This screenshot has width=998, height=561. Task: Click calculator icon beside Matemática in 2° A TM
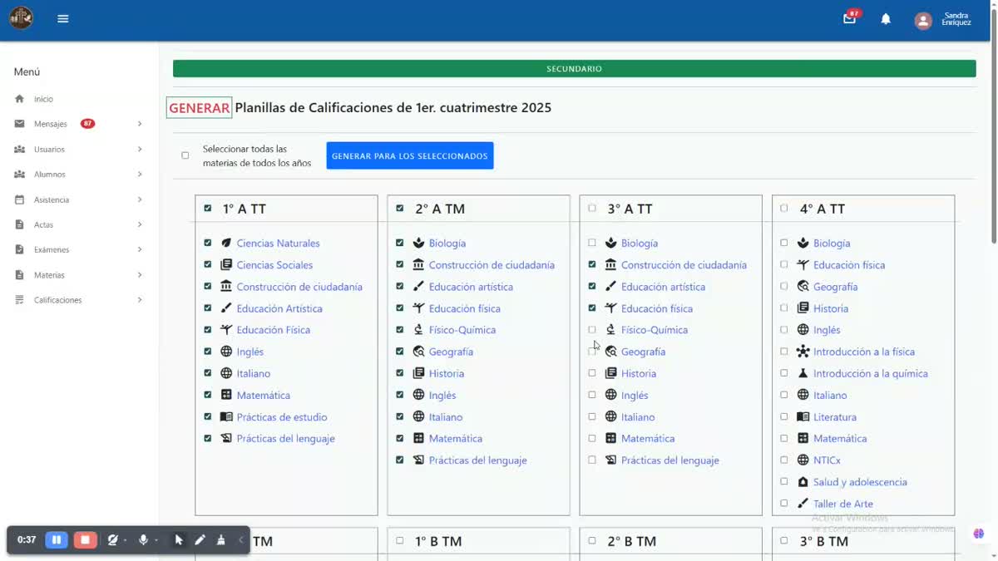tap(418, 438)
